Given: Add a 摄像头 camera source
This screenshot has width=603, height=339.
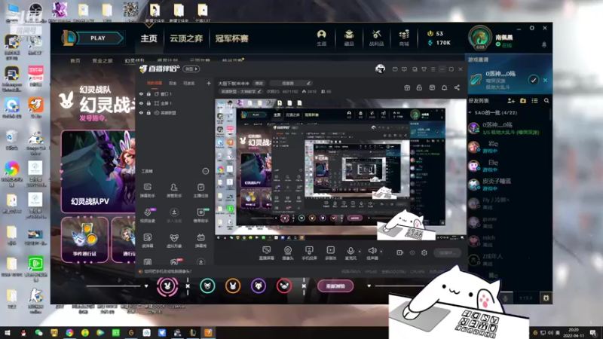Looking at the screenshot, I should pos(288,253).
